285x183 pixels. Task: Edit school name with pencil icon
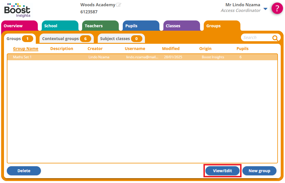119,5
